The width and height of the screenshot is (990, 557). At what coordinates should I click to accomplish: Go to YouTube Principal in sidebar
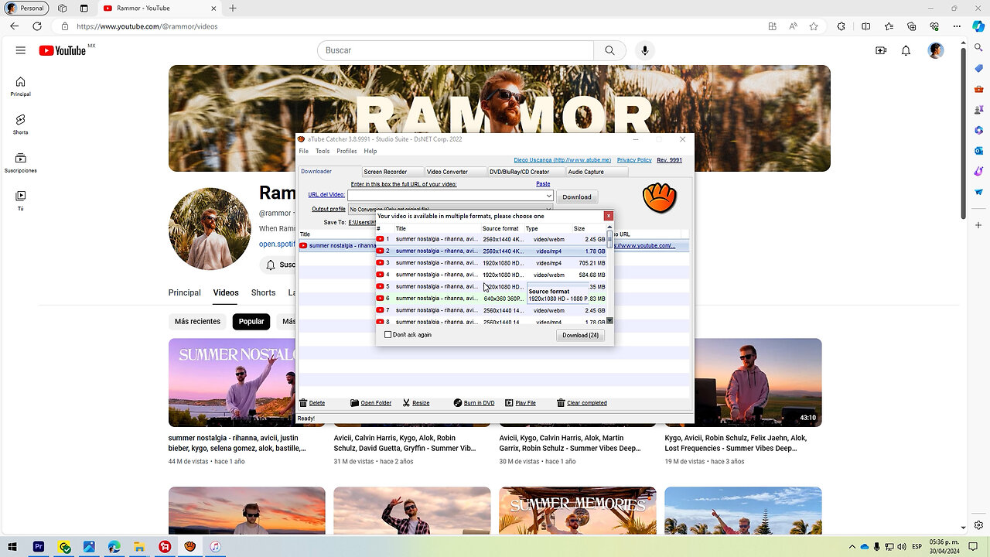[21, 87]
